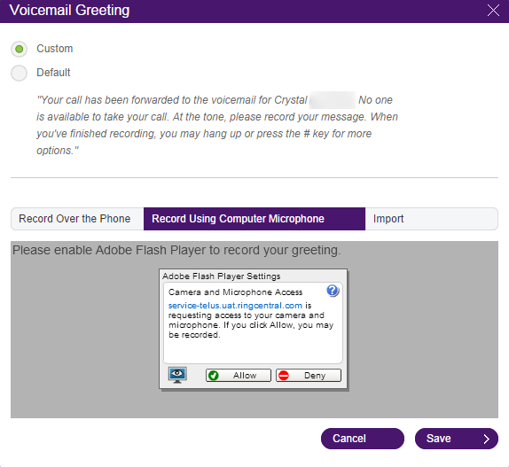Select the Custom greeting radio button
The height and width of the screenshot is (467, 509).
tap(20, 49)
